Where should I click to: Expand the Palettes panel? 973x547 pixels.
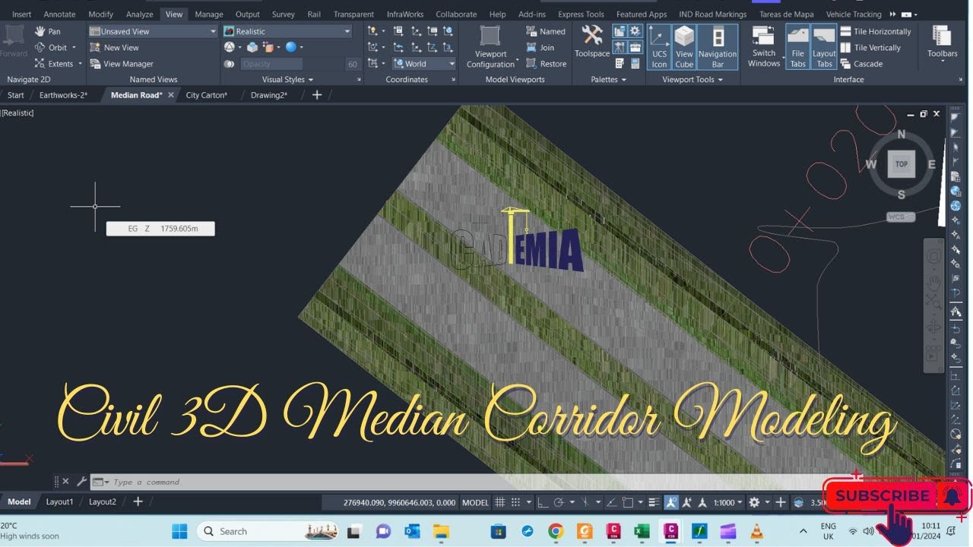coord(608,79)
